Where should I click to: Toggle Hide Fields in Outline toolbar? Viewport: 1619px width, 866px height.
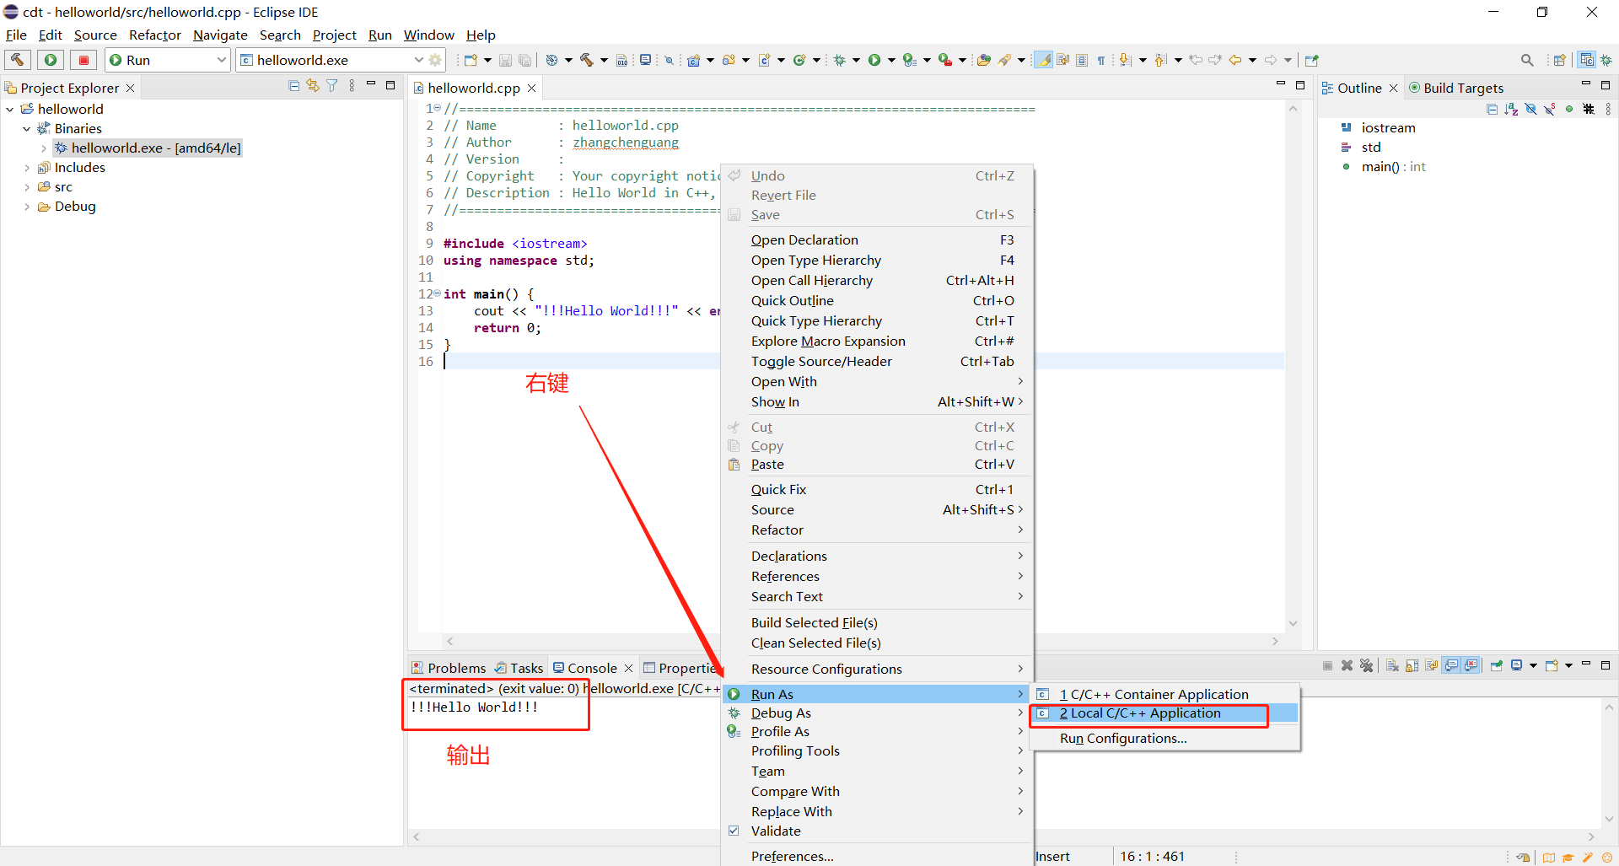(x=1530, y=110)
